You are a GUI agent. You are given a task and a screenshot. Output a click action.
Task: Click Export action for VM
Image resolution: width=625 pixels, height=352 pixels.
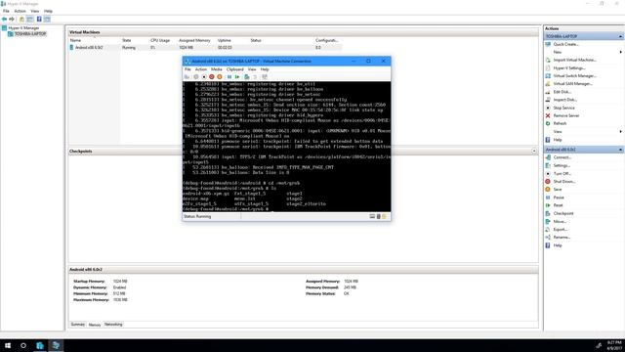[560, 230]
